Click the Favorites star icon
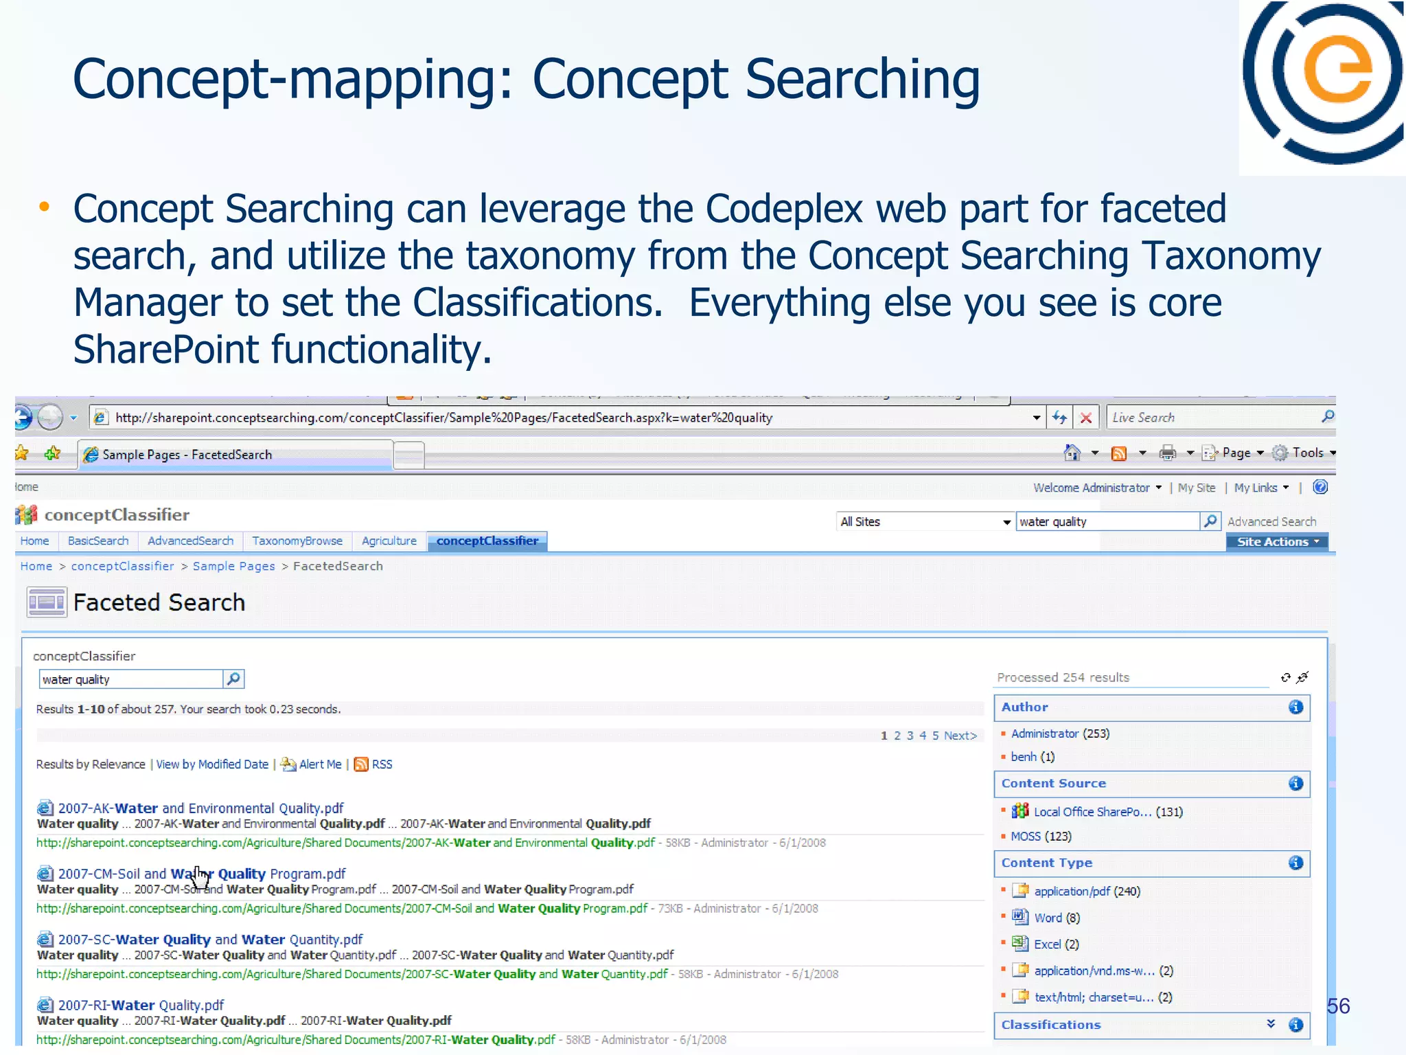This screenshot has height=1055, width=1406. [22, 453]
